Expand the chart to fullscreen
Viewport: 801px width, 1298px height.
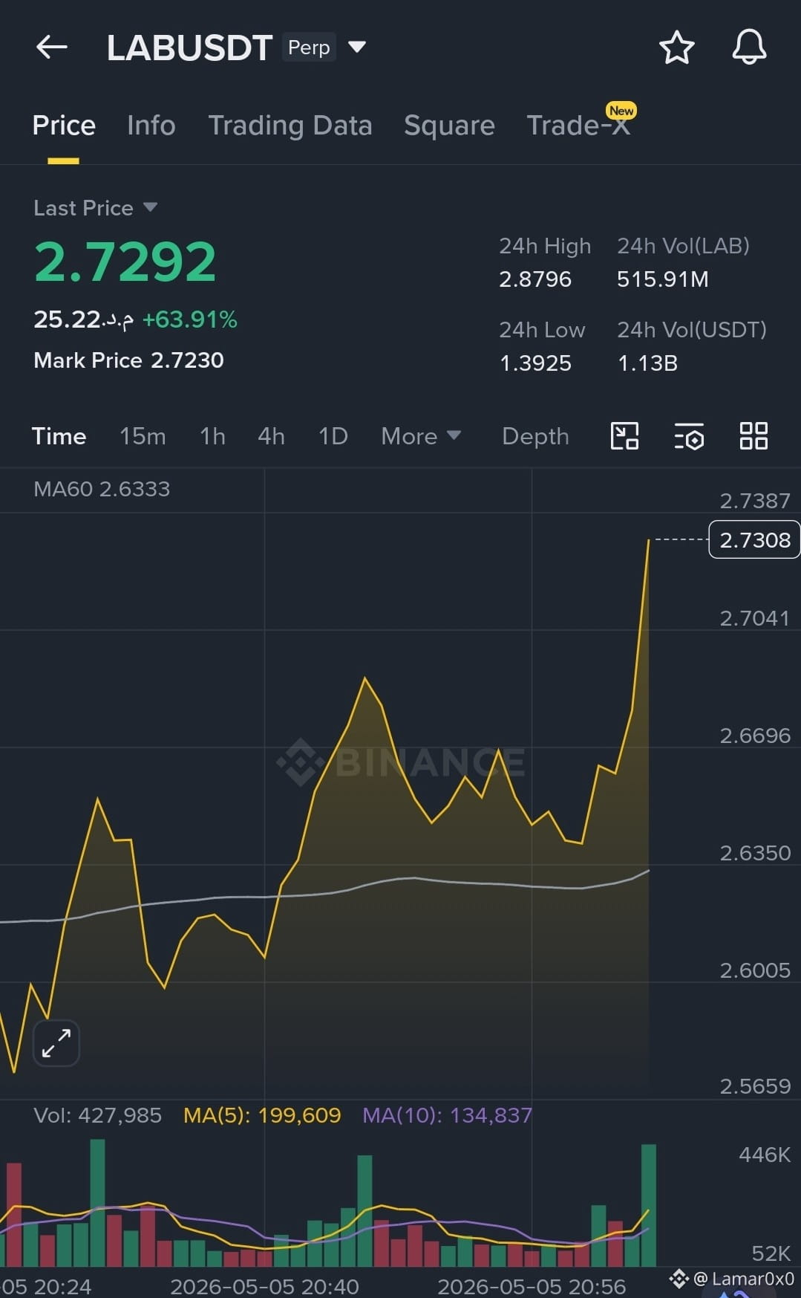pos(56,1043)
